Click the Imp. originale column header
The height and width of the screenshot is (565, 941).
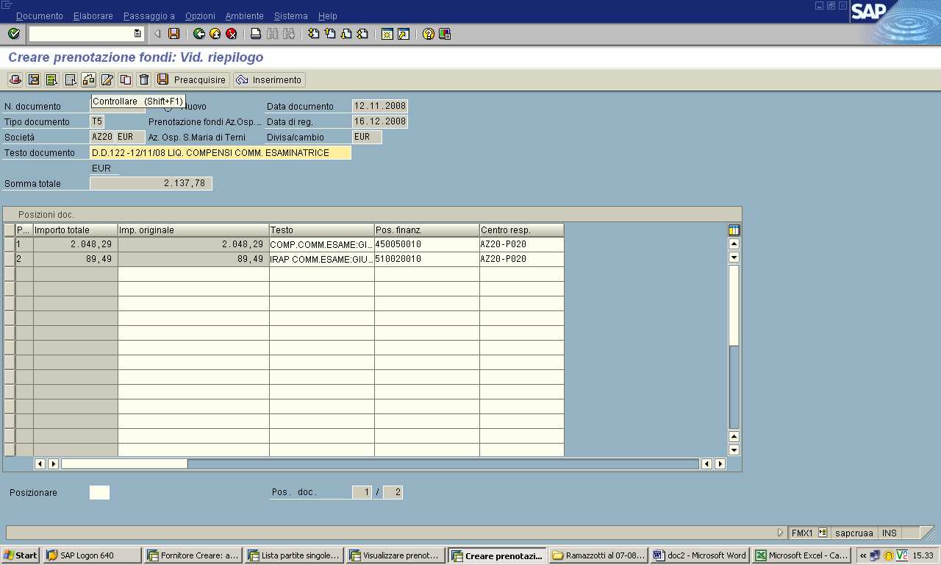pos(193,230)
